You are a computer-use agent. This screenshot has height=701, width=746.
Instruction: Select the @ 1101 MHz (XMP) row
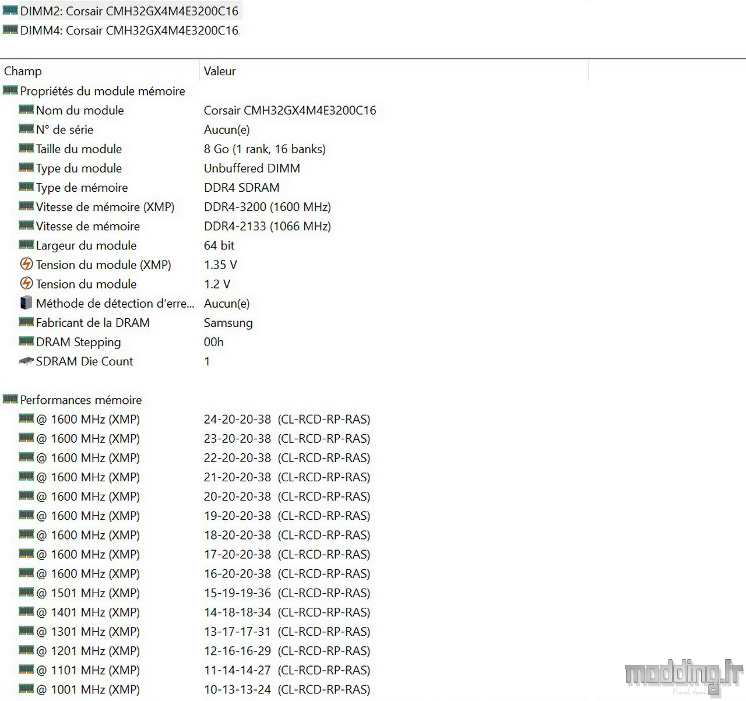click(x=88, y=670)
